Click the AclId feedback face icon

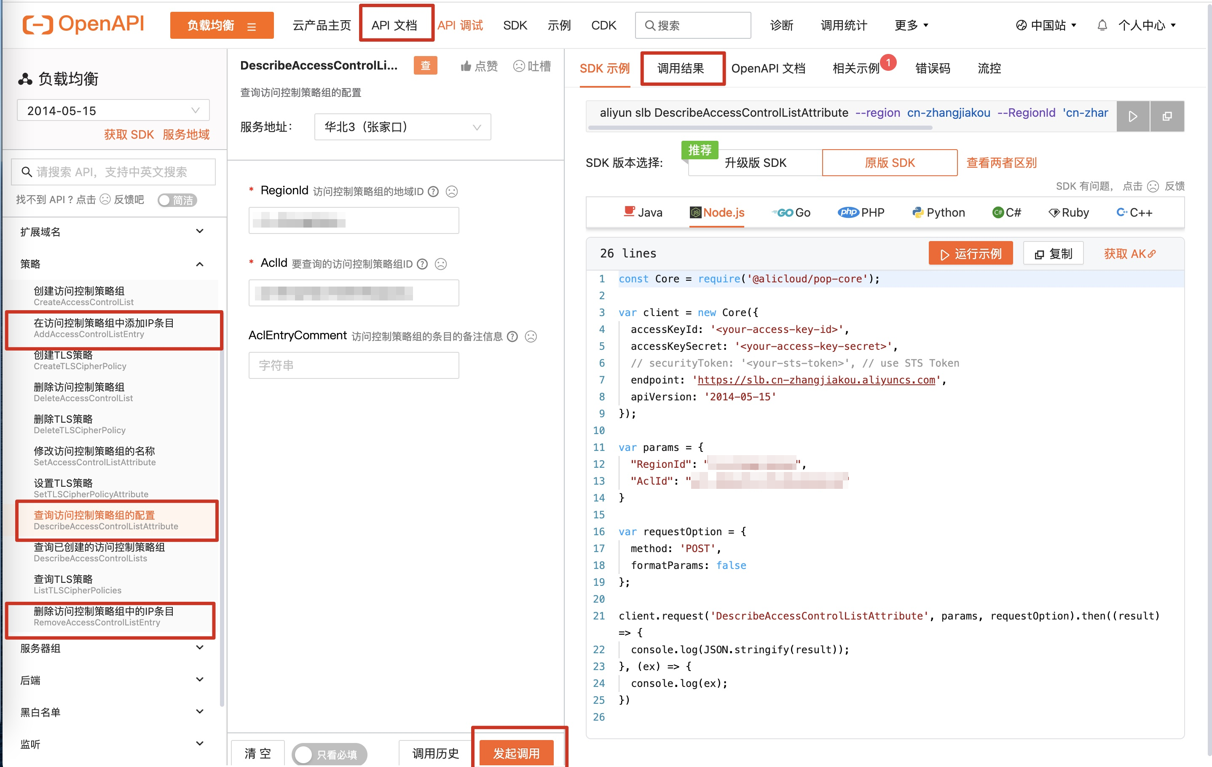(x=441, y=264)
